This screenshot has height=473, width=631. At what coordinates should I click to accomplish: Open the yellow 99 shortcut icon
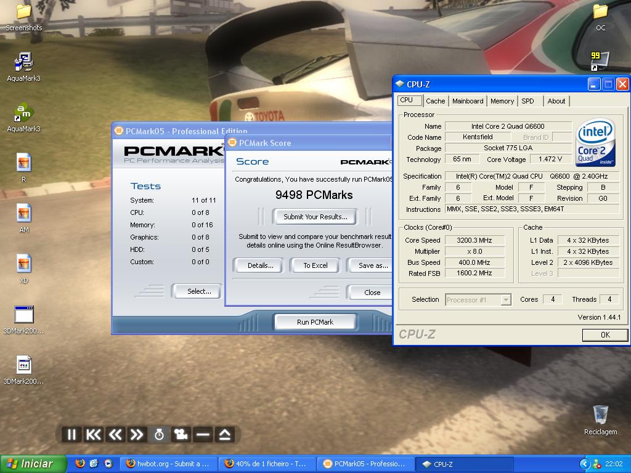(x=600, y=61)
